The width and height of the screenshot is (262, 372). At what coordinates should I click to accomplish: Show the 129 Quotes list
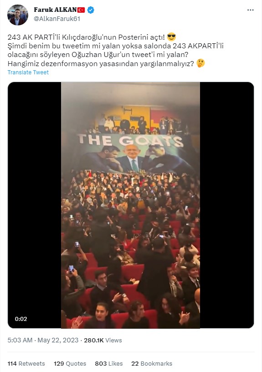pyautogui.click(x=70, y=363)
